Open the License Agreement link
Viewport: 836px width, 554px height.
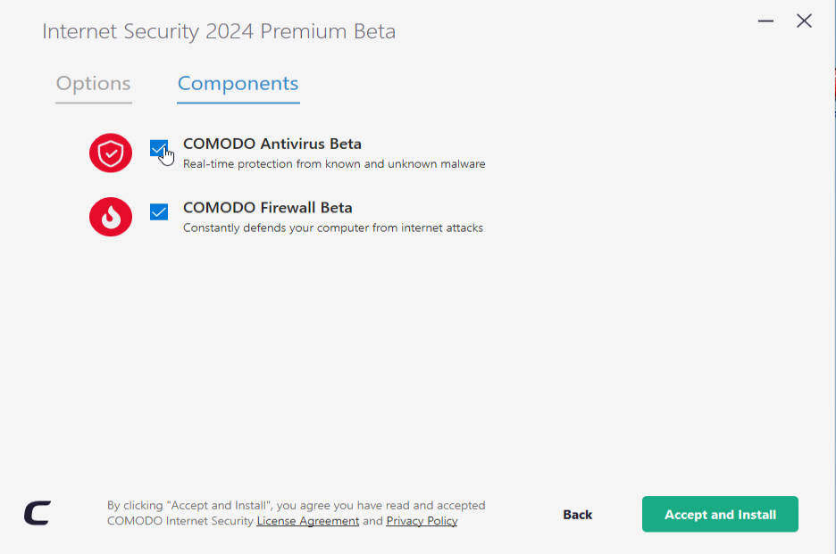pos(308,521)
